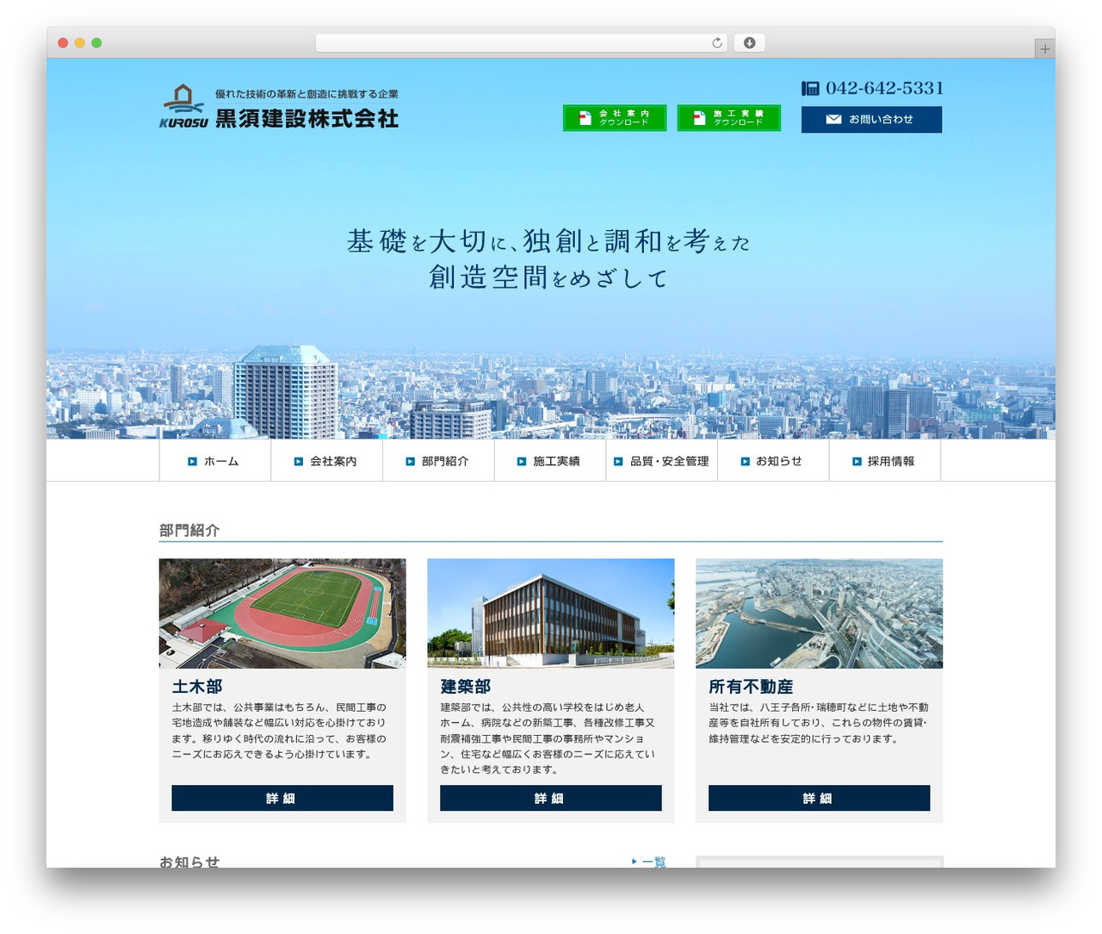Image resolution: width=1102 pixels, height=934 pixels.
Task: Click arrow icon next to 部門紹介 menu
Action: (x=411, y=462)
